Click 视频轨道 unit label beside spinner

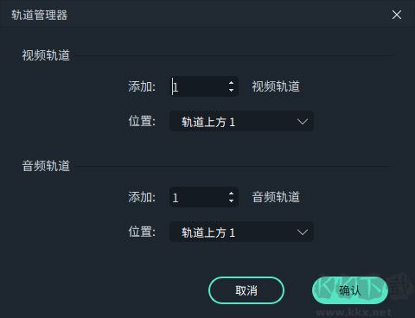(276, 86)
